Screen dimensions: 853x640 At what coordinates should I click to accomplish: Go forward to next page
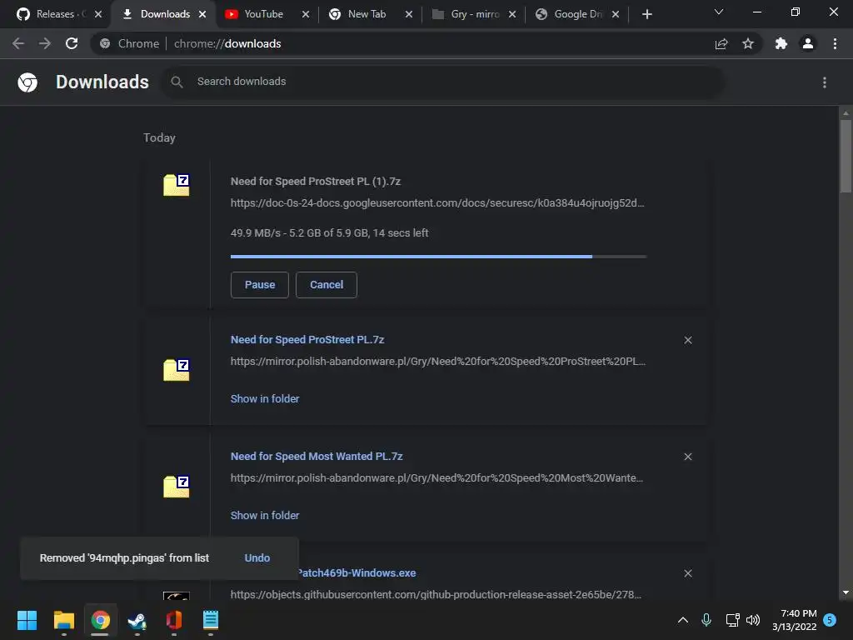pos(45,43)
